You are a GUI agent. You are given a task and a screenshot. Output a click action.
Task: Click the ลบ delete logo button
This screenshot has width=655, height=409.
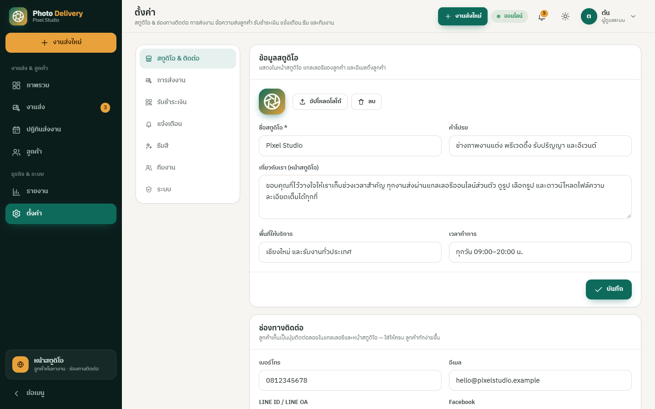366,102
